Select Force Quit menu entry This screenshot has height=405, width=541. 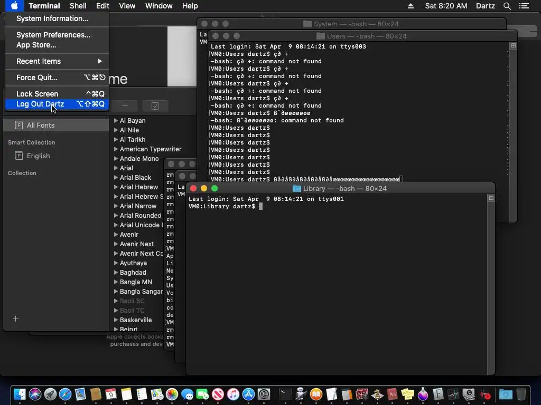click(x=57, y=78)
